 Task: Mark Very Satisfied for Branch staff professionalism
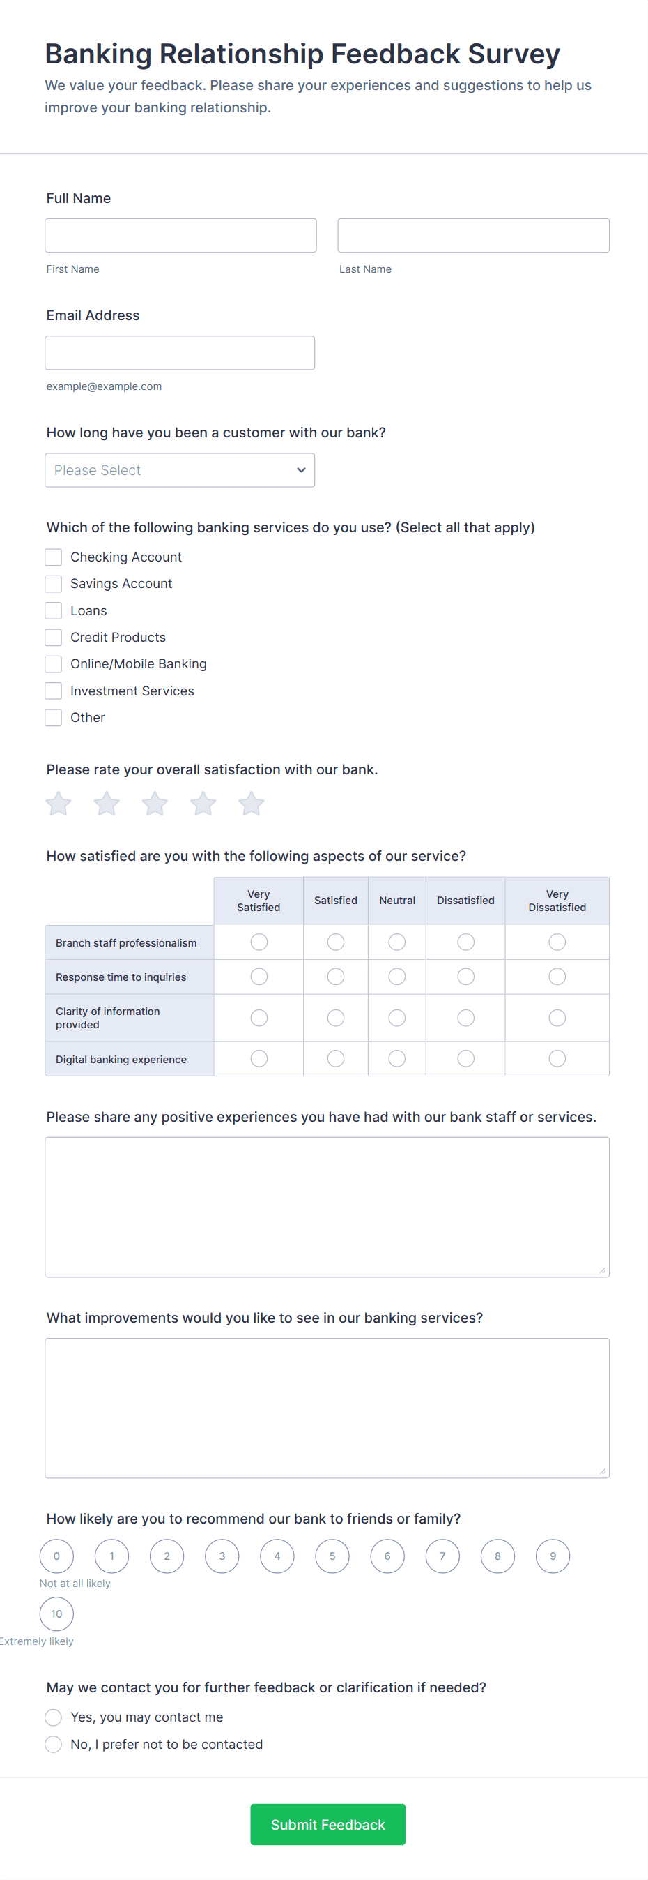pos(258,942)
